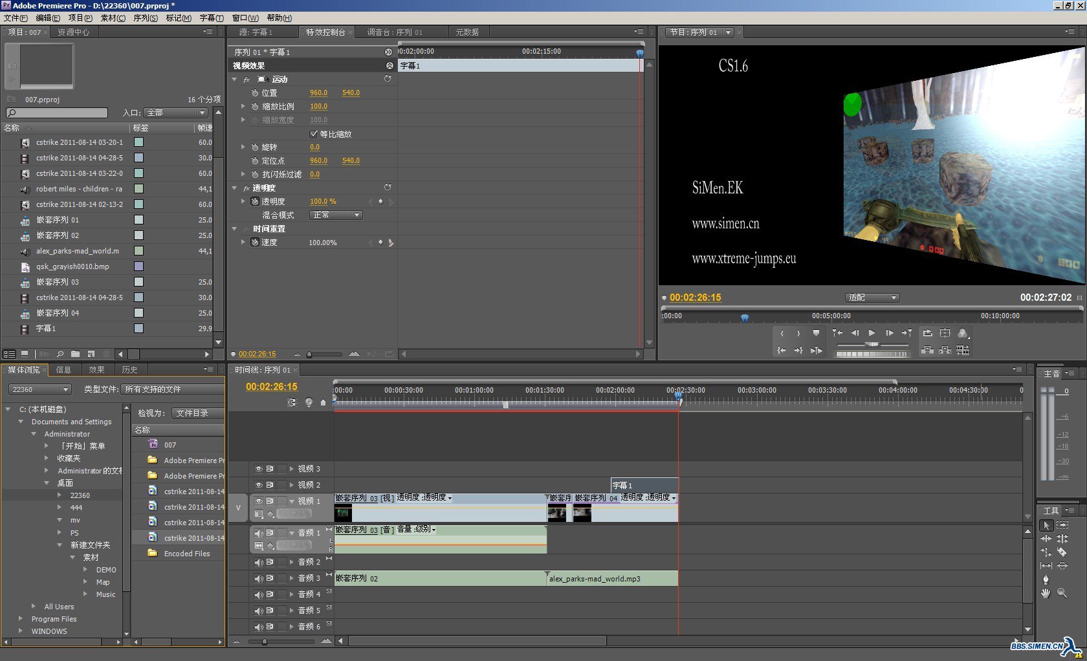This screenshot has width=1087, height=661.
Task: Toggle Safe Margins in program monitor
Action: coord(945,333)
